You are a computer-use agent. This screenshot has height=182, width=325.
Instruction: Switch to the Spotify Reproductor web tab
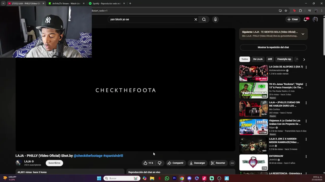[x=107, y=3]
